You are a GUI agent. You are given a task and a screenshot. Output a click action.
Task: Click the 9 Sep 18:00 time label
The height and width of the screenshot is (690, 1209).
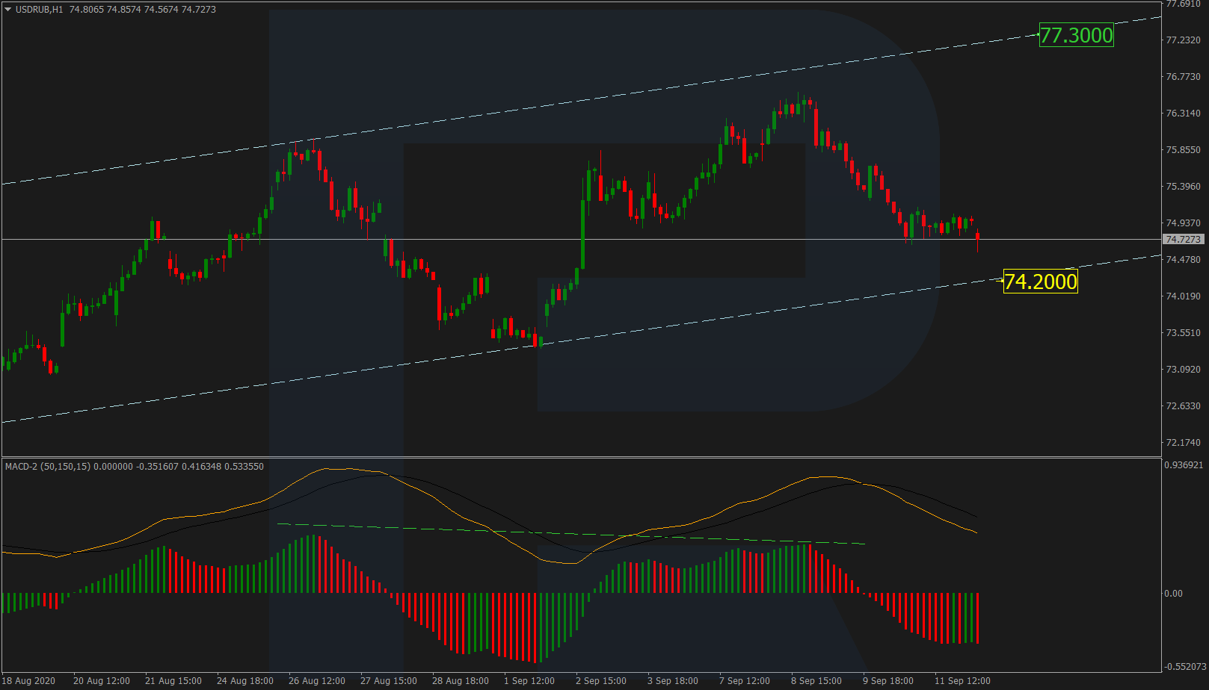pyautogui.click(x=888, y=681)
